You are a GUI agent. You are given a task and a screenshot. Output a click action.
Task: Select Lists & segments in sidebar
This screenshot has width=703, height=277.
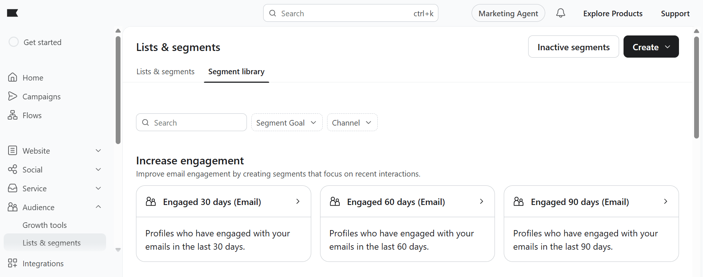click(55, 242)
